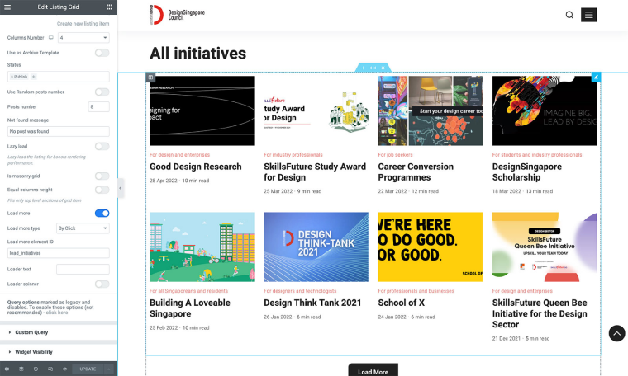This screenshot has width=628, height=376.
Task: Expand the Widget Visibility section
Action: pos(59,352)
